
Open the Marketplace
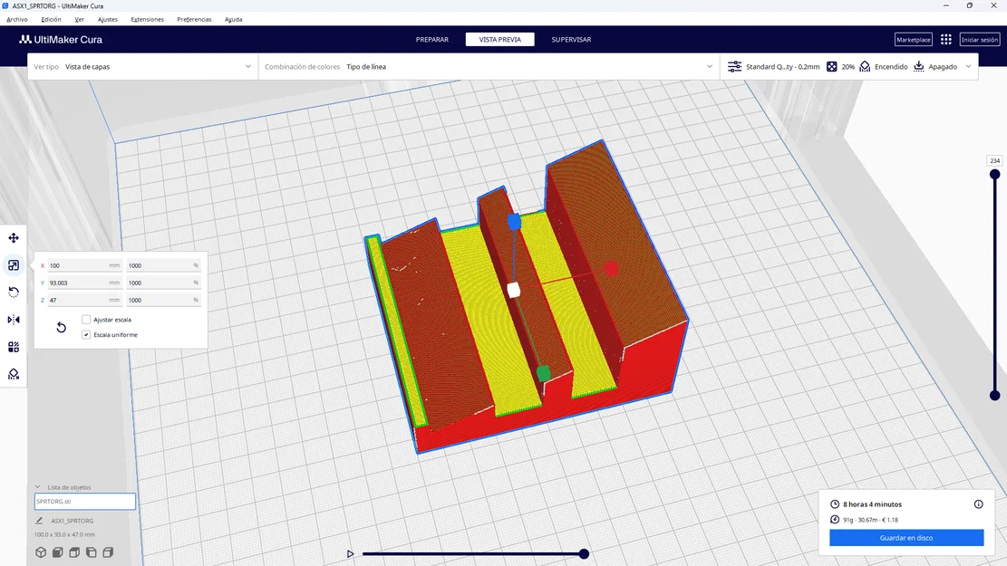click(x=913, y=39)
